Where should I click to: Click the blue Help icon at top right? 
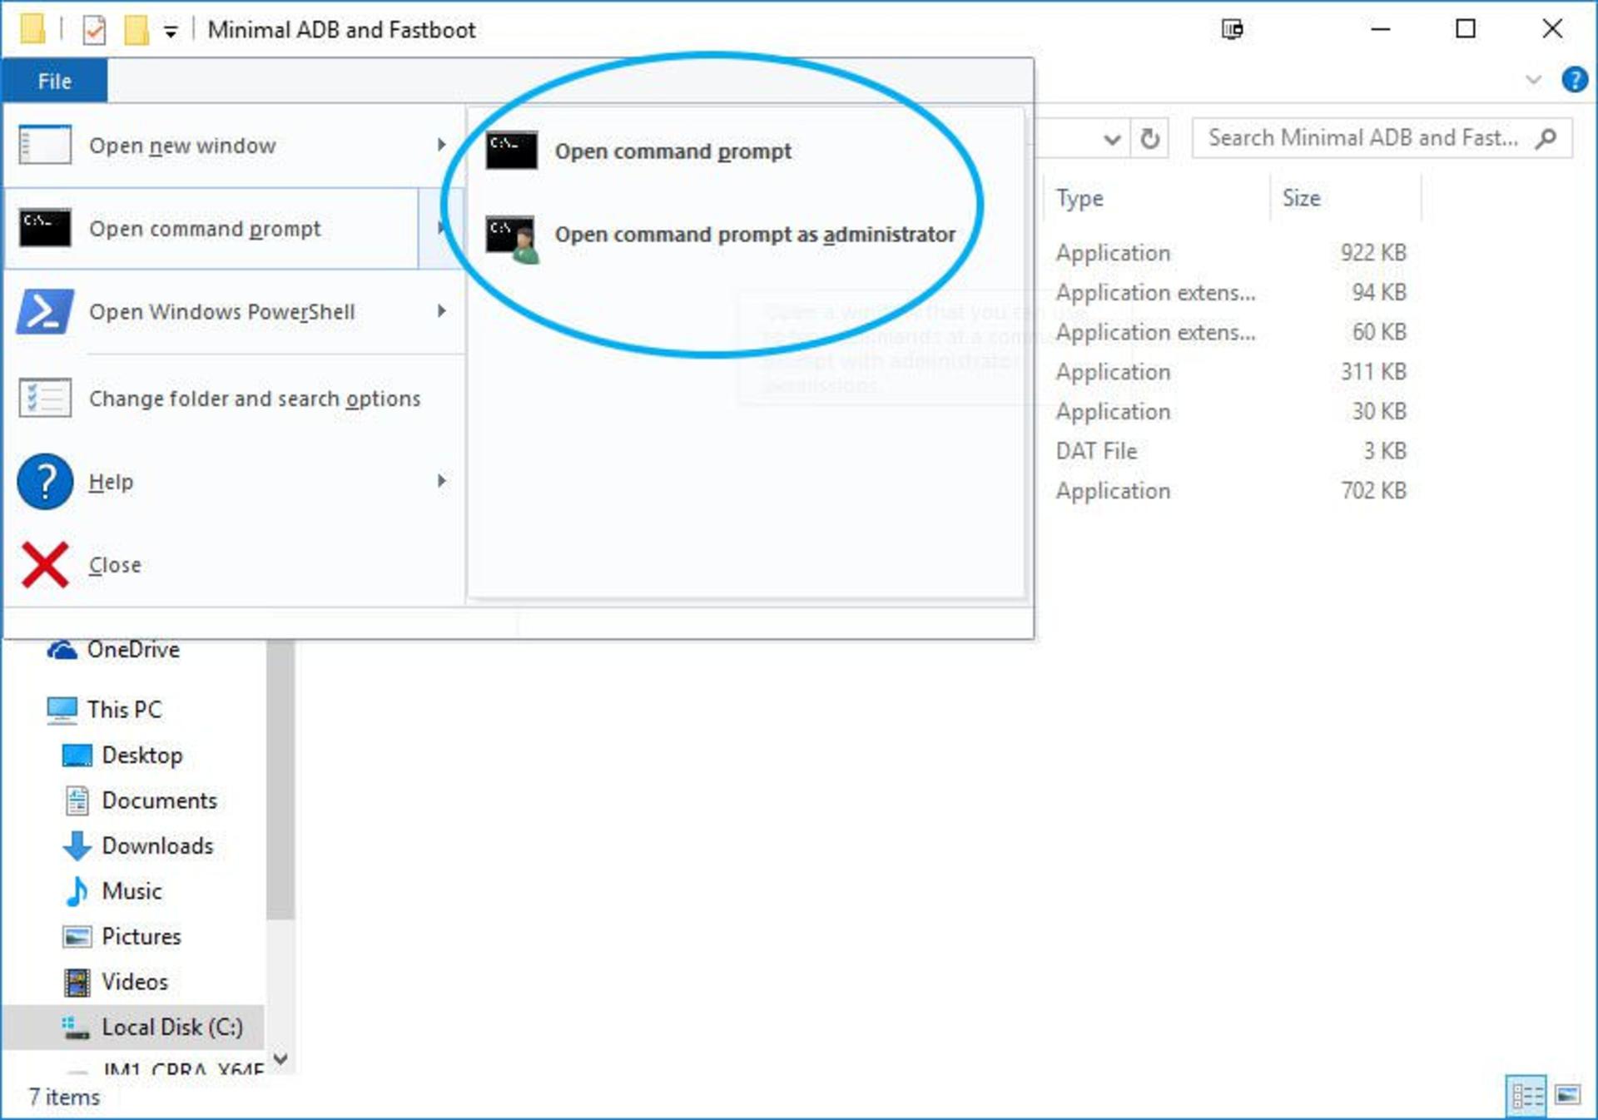pyautogui.click(x=1574, y=81)
